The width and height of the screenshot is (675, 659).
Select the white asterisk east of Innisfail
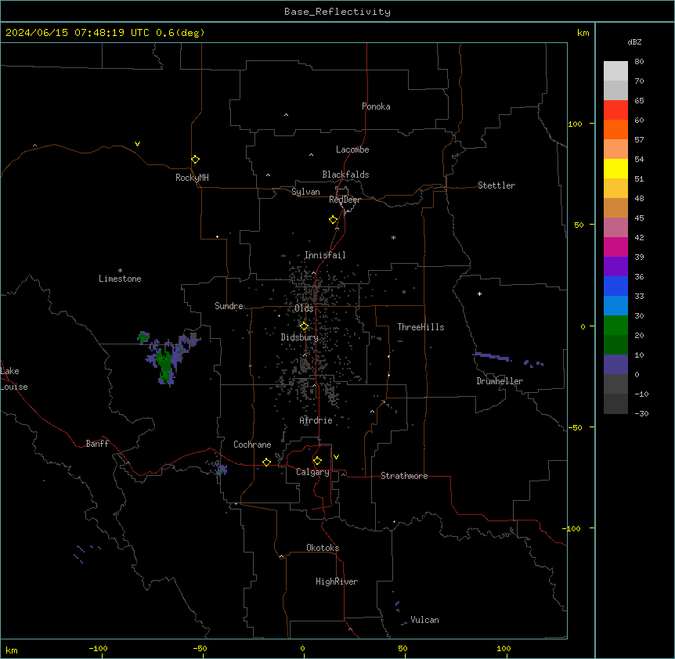coord(393,237)
